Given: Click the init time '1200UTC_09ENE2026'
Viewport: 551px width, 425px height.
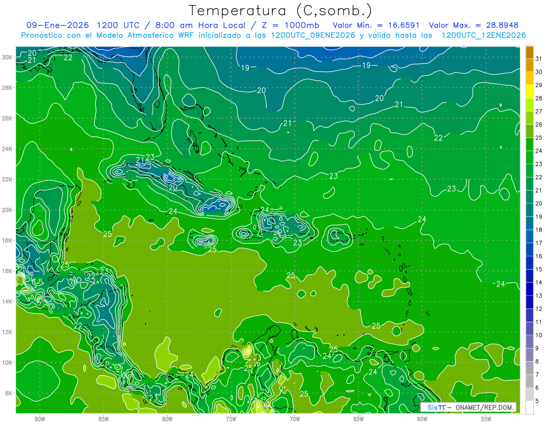Looking at the screenshot, I should [313, 35].
